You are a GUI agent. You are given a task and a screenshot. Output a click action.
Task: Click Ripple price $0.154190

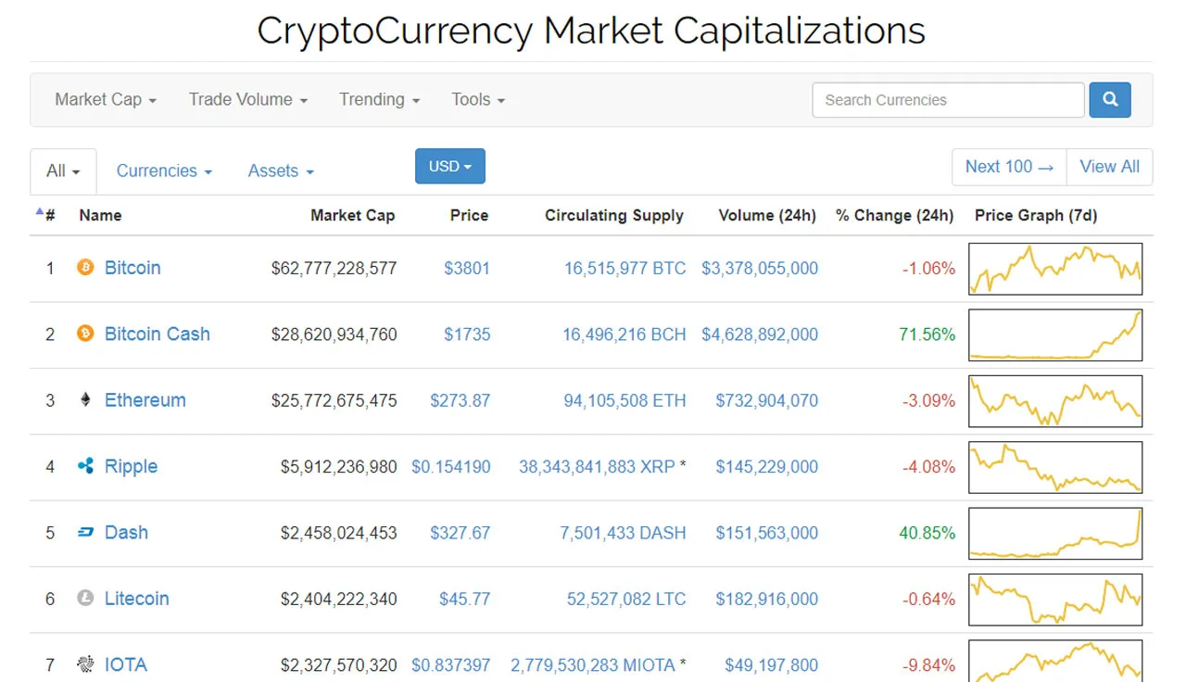coord(451,467)
